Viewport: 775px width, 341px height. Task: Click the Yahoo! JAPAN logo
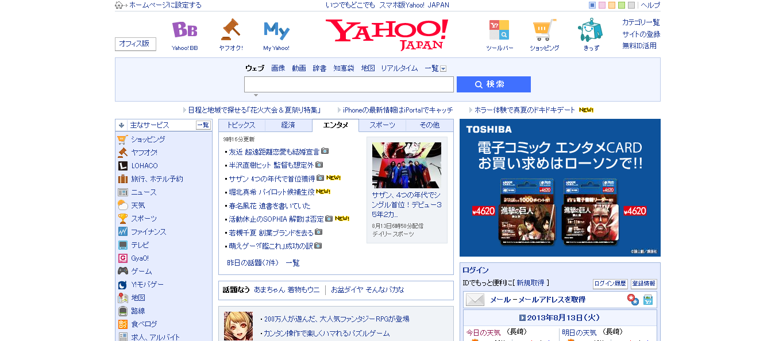(387, 34)
